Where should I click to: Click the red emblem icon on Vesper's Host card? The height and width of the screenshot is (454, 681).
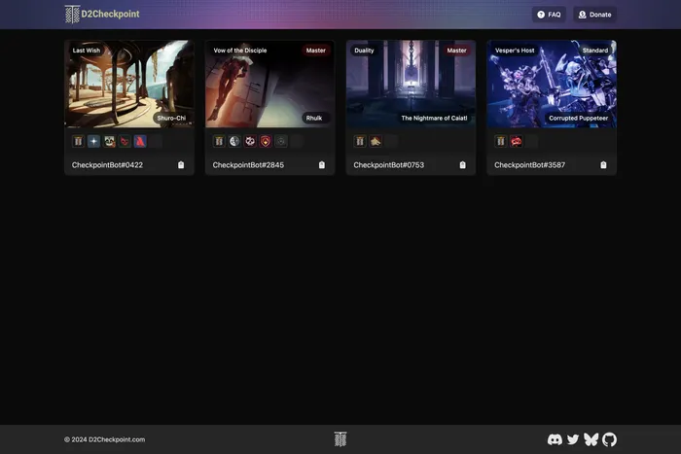(516, 141)
